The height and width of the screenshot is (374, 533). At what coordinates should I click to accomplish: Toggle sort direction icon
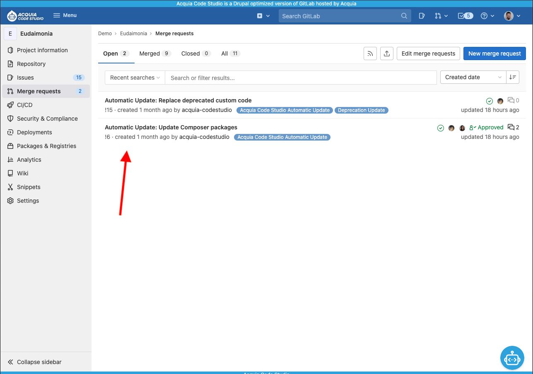click(513, 77)
